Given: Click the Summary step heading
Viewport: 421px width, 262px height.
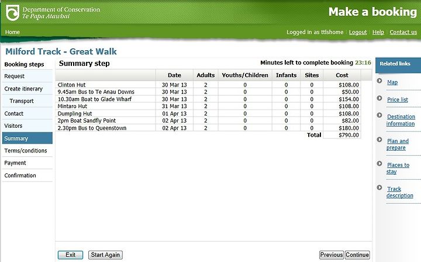Looking at the screenshot, I should (x=84, y=64).
